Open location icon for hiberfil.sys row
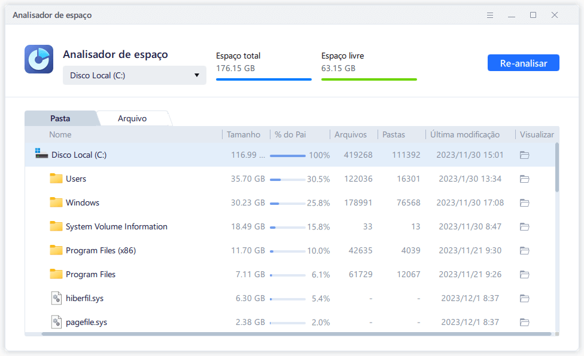Viewport: 584px width, 356px height. pos(524,298)
